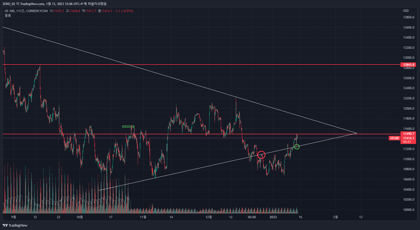Click the close value 종11414.1
This screenshot has width=420, height=230.
105,11
